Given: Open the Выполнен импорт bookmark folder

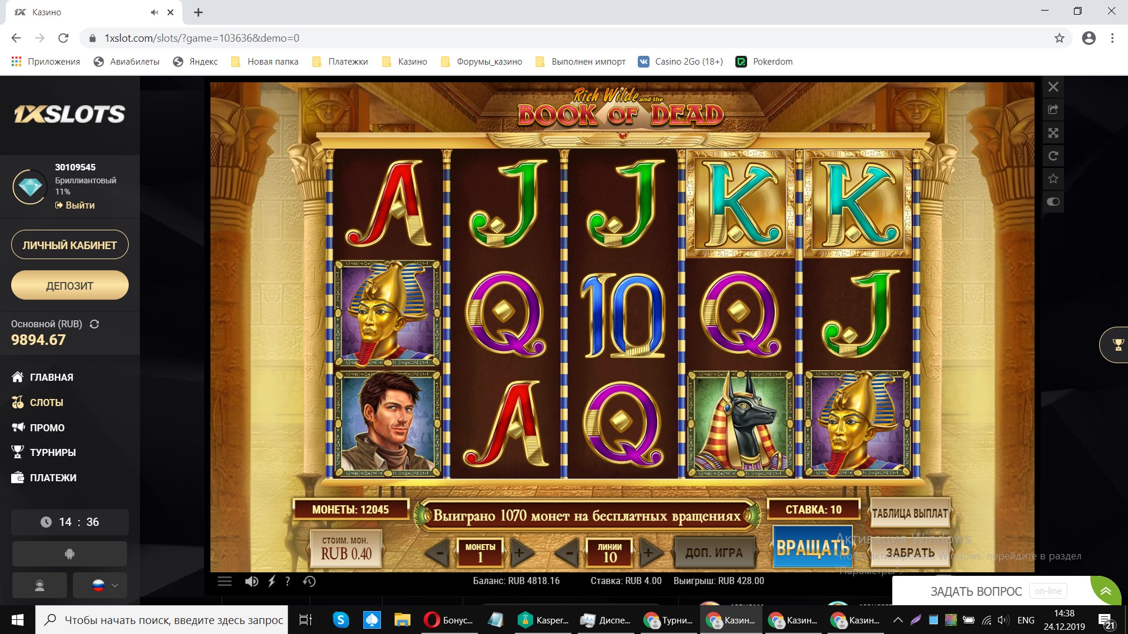Looking at the screenshot, I should pos(580,62).
